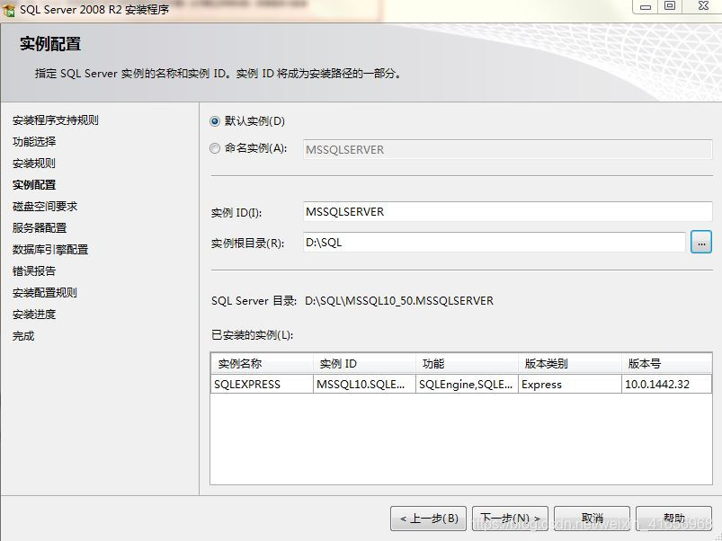Click the 实例 ID column header

(365, 364)
